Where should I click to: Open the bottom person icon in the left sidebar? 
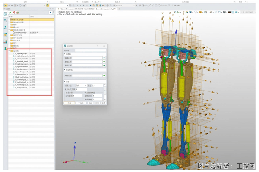click(6, 48)
